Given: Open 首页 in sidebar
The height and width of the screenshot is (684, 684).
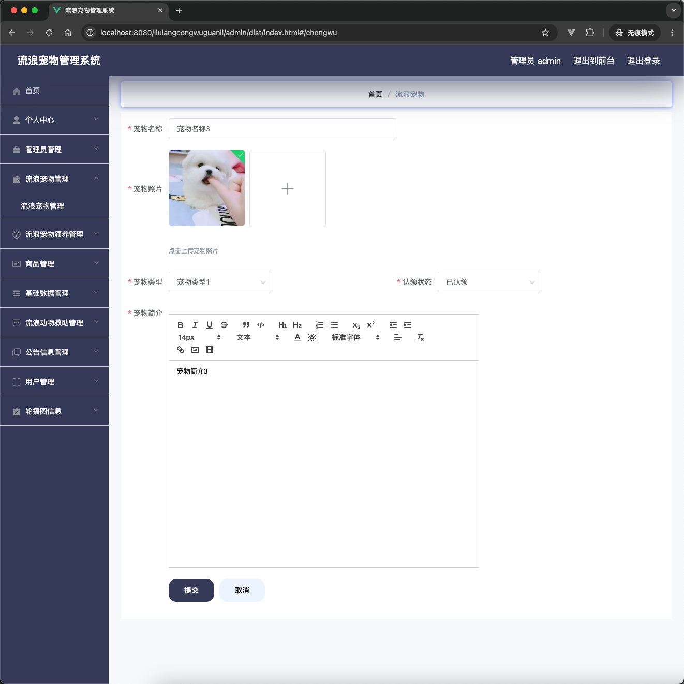Looking at the screenshot, I should coord(54,91).
